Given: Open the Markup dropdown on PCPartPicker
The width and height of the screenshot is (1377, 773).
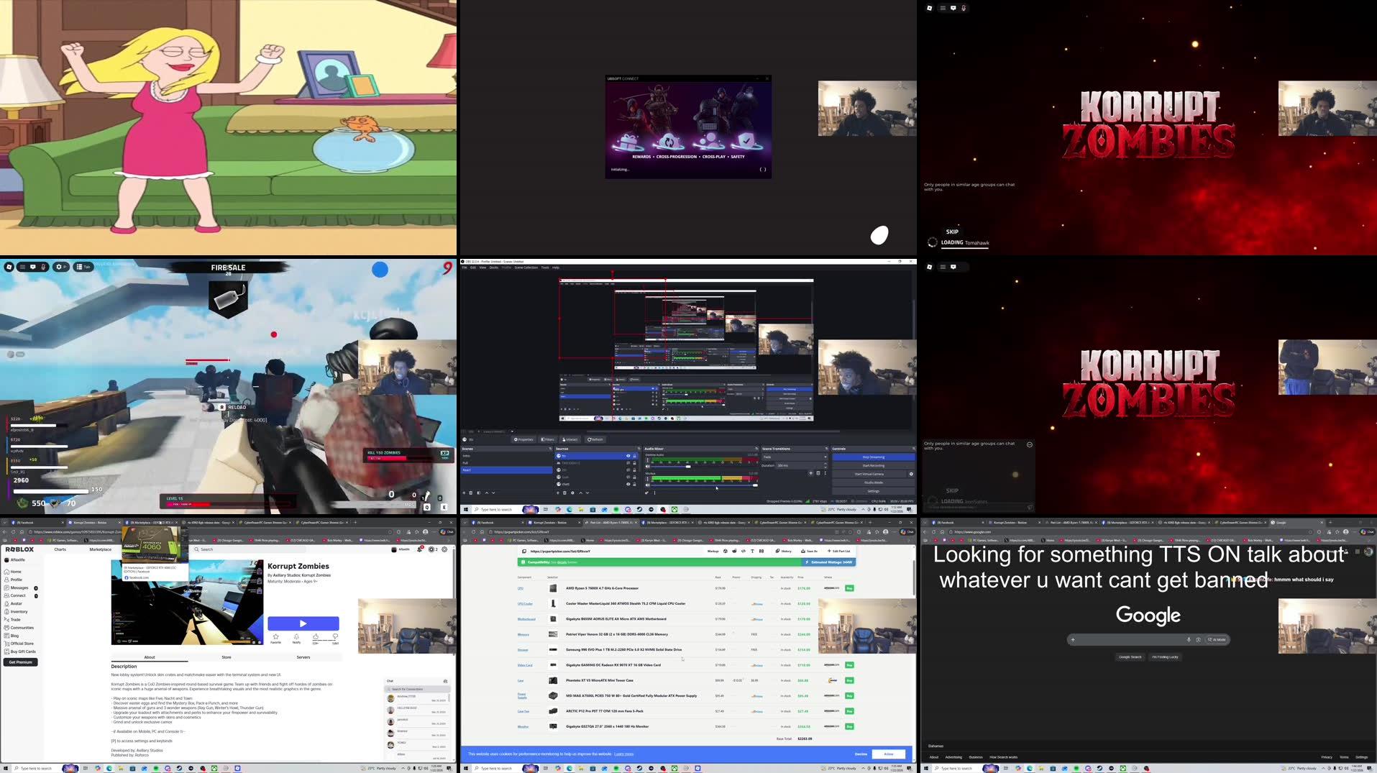Looking at the screenshot, I should 712,551.
